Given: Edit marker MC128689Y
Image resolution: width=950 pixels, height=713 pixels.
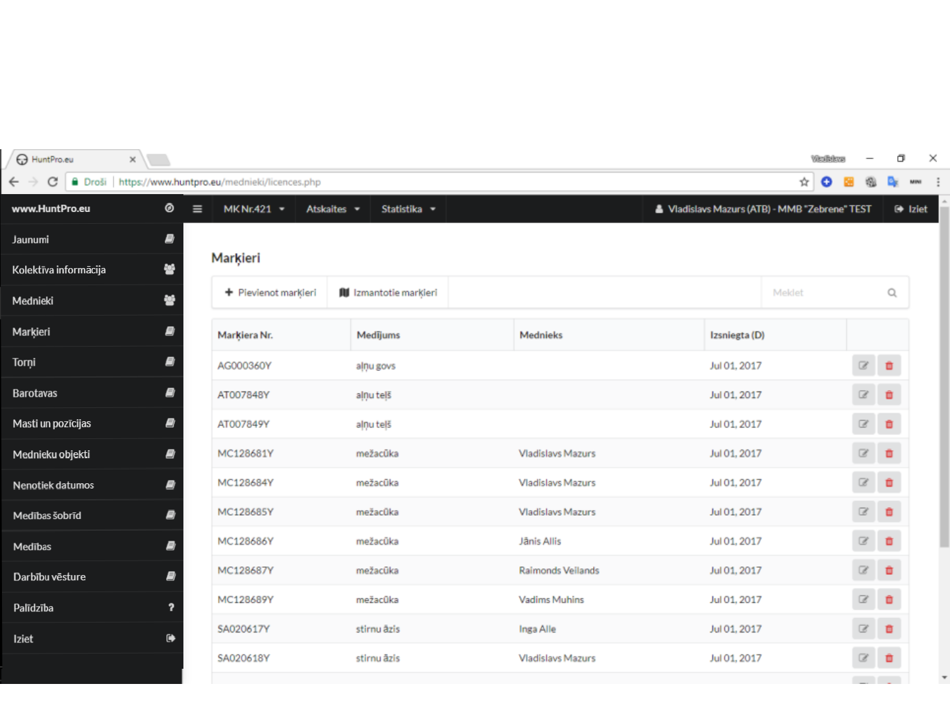Looking at the screenshot, I should 864,599.
